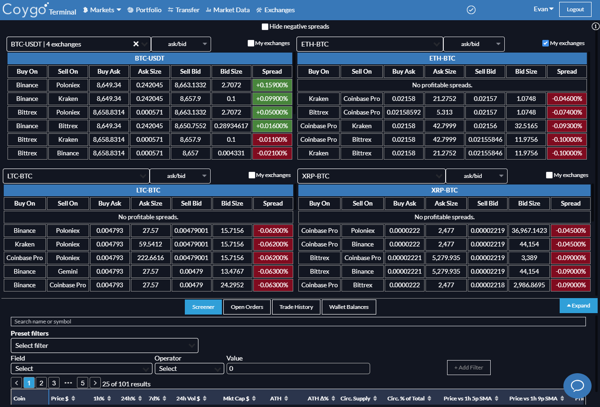This screenshot has height=407, width=600.
Task: Sort by Circ. Supply column arrows
Action: (376, 399)
